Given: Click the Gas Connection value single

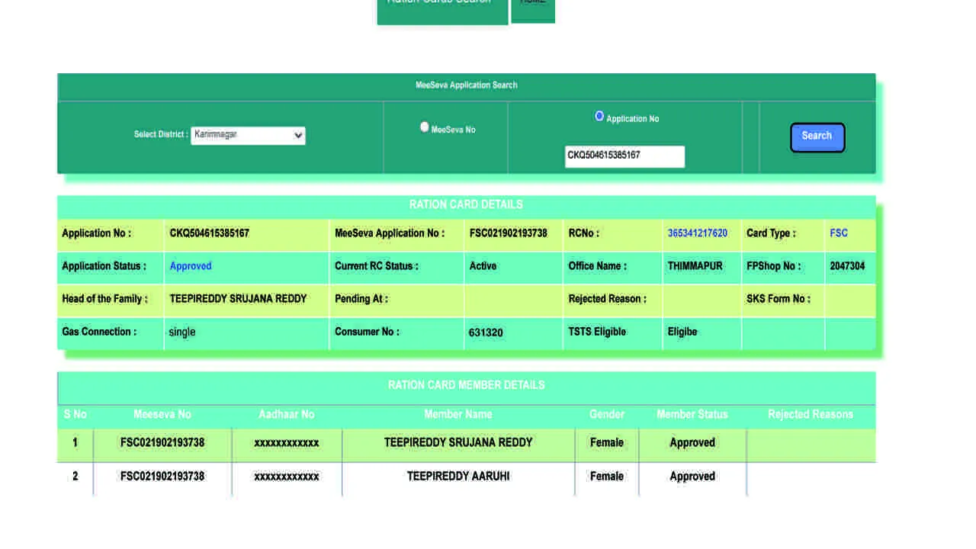Looking at the screenshot, I should coord(182,332).
